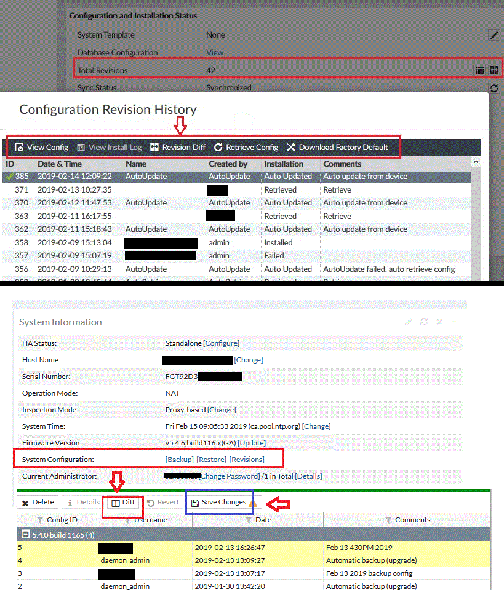The image size is (504, 590).
Task: Click Details link for administrators
Action: tap(308, 476)
